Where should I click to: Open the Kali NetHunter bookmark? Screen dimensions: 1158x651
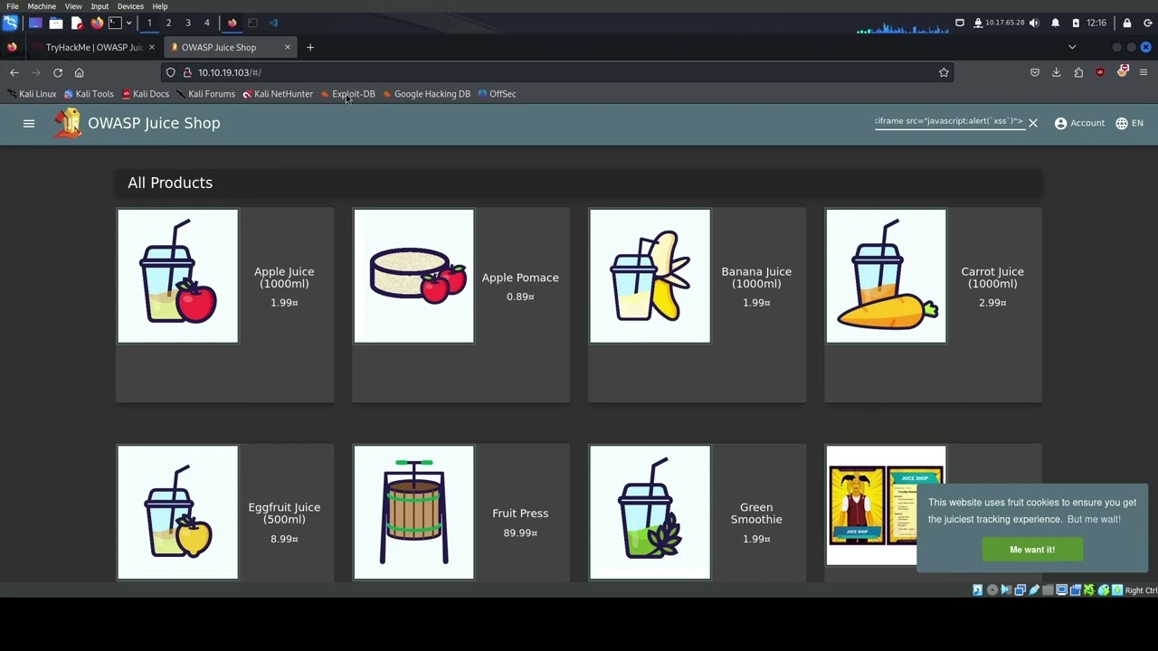click(x=278, y=94)
